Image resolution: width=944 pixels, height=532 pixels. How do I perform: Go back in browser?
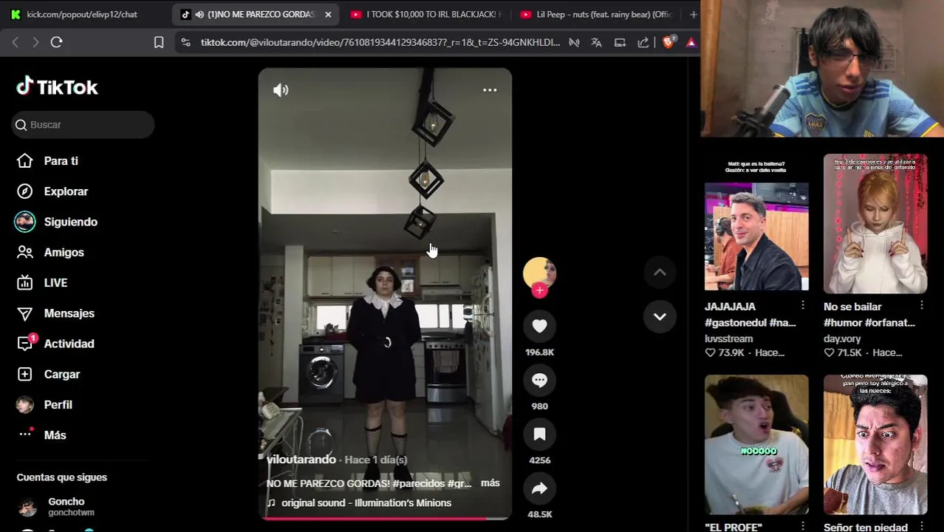[x=16, y=42]
